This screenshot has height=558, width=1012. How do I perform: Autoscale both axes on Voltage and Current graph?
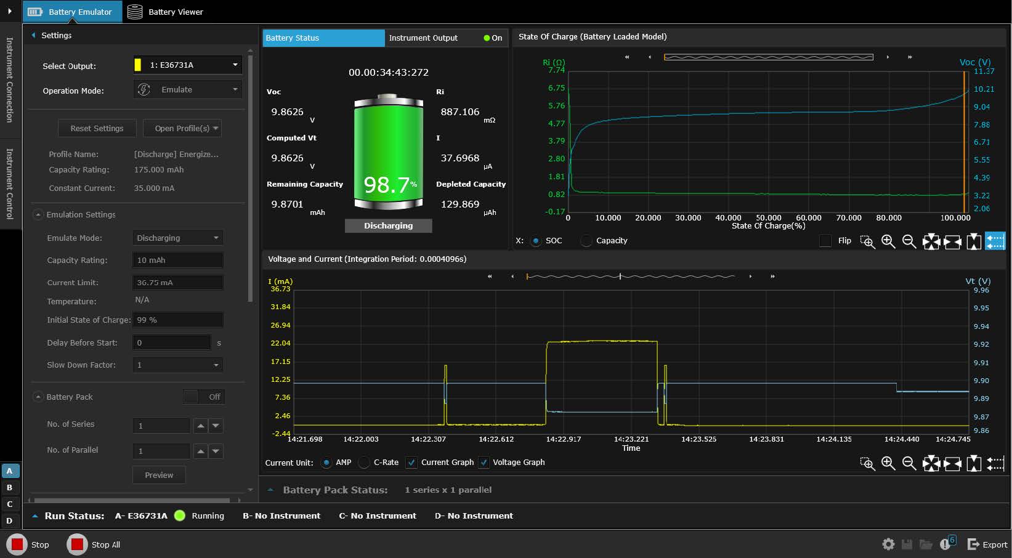pyautogui.click(x=931, y=463)
